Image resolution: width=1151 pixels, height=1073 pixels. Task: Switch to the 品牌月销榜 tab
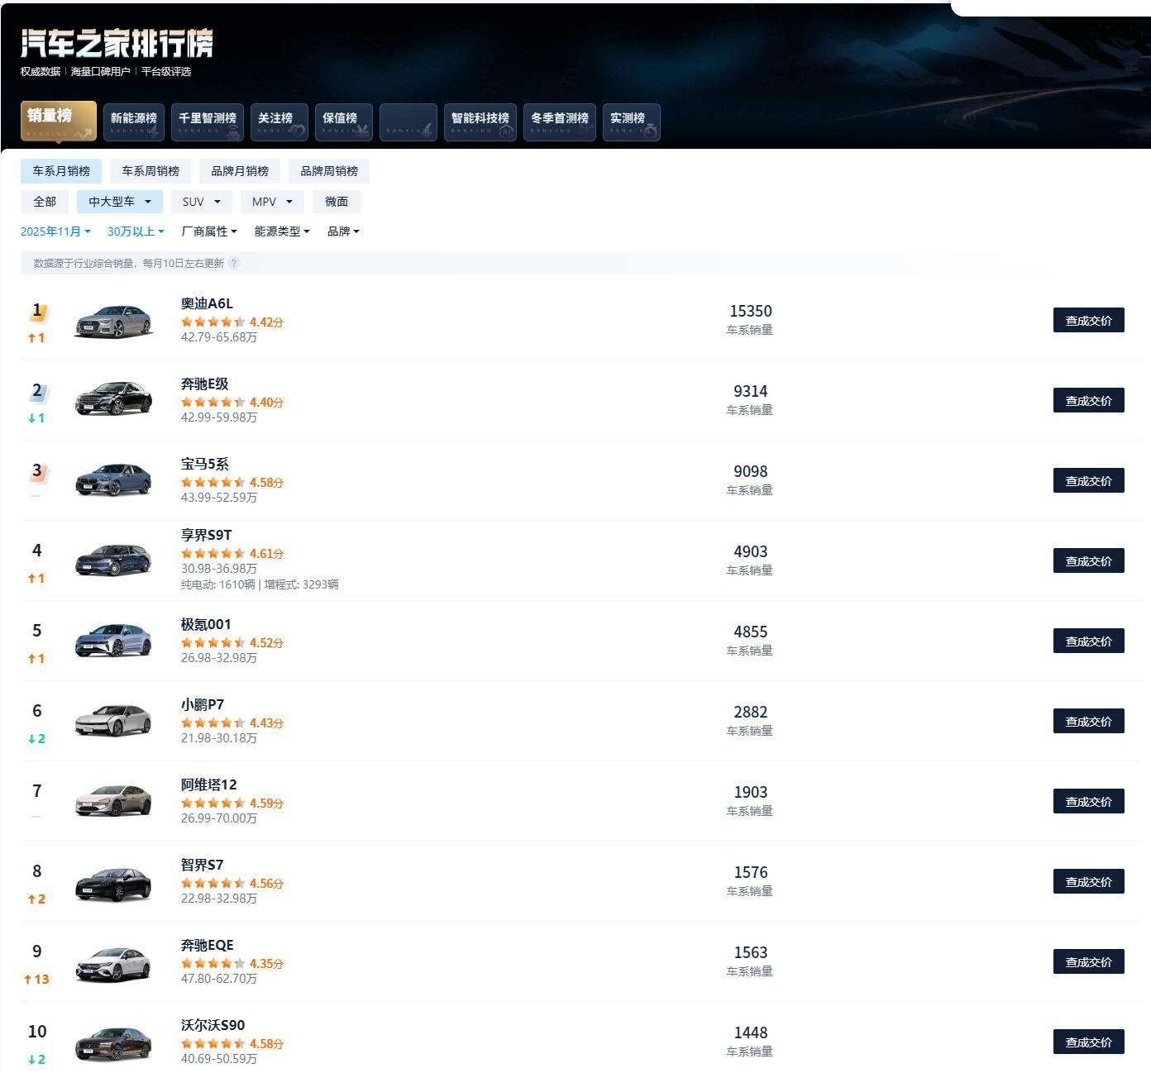(241, 171)
